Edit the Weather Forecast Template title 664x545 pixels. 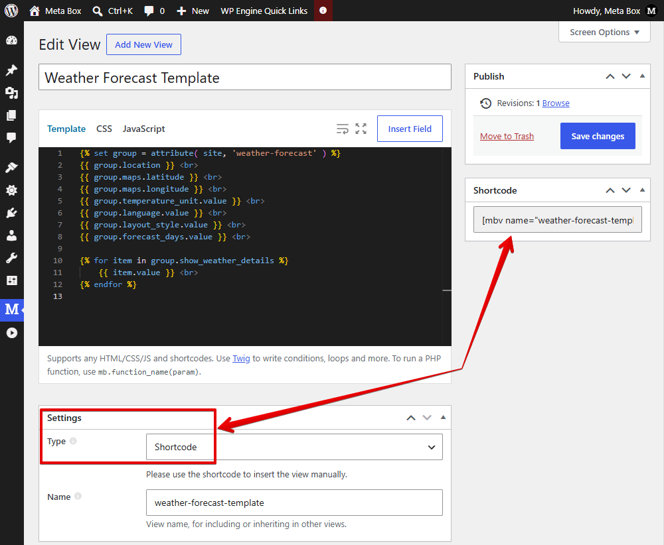coord(245,78)
